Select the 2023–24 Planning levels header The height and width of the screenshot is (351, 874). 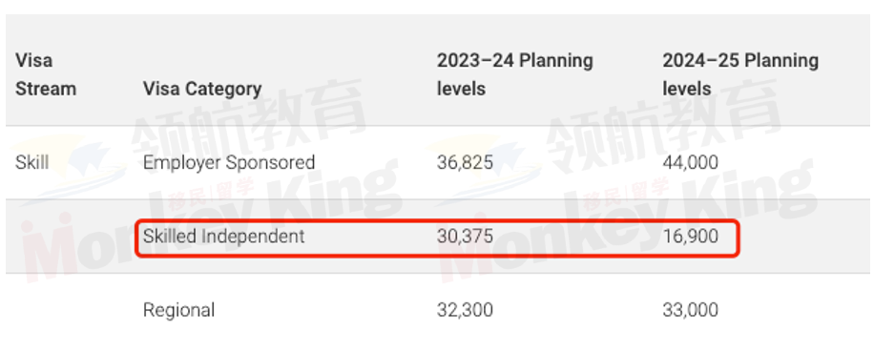point(514,74)
